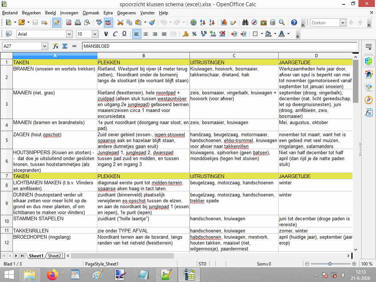Toggle Edit File mode button
The image size is (376, 282).
click(x=57, y=22)
